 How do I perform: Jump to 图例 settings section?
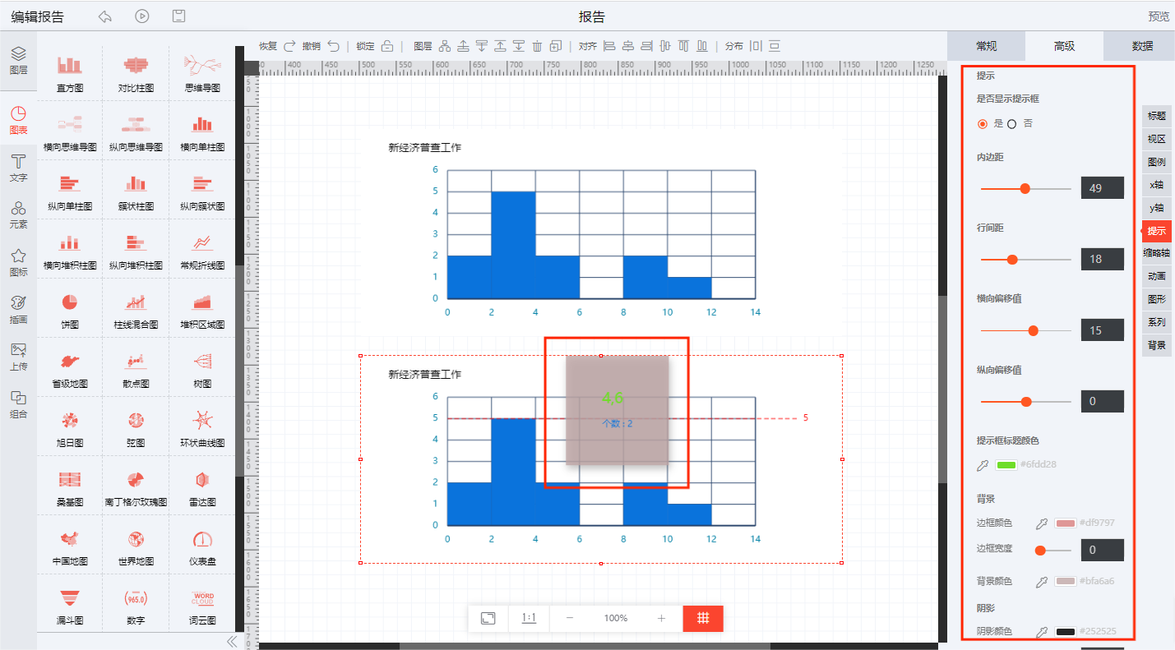pyautogui.click(x=1157, y=162)
